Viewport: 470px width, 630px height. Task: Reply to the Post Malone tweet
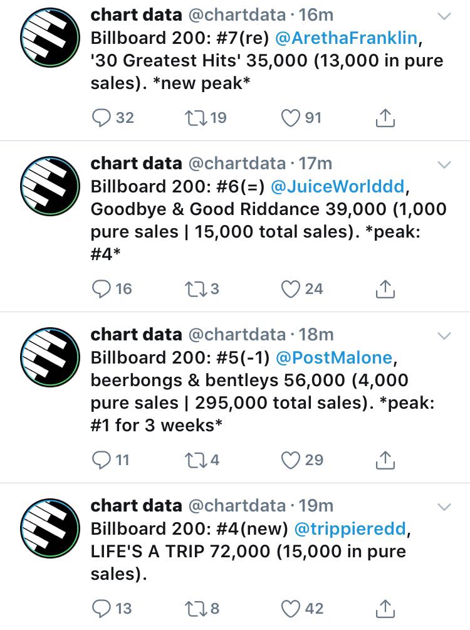coord(102,459)
